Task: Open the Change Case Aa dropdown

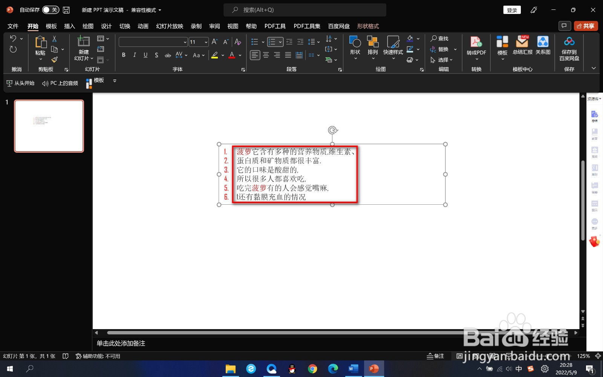Action: pos(199,55)
